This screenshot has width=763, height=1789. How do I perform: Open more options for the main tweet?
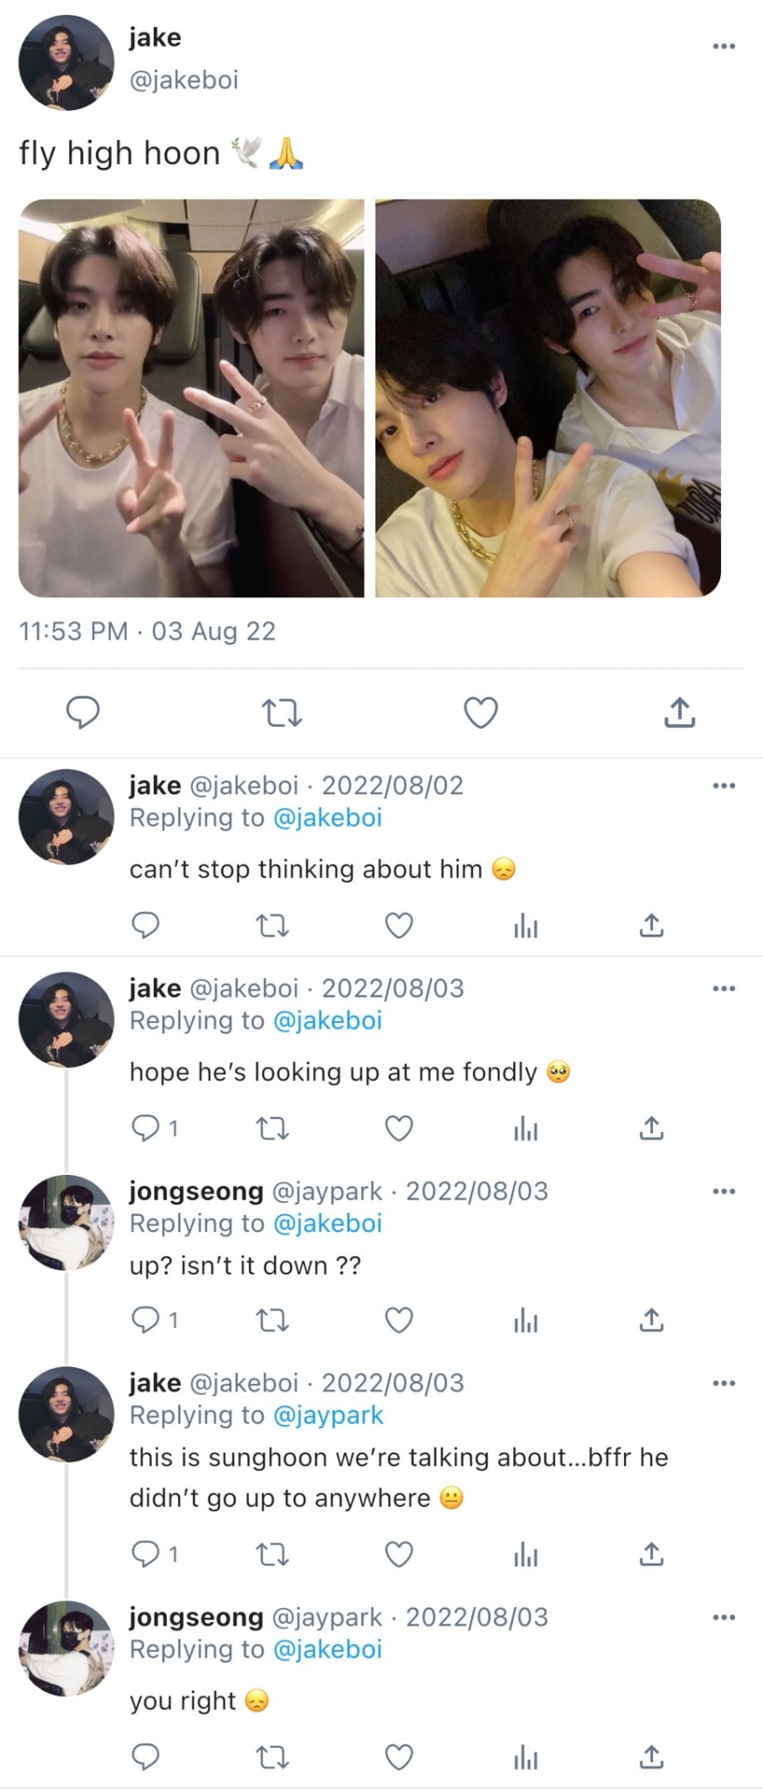coord(724,46)
